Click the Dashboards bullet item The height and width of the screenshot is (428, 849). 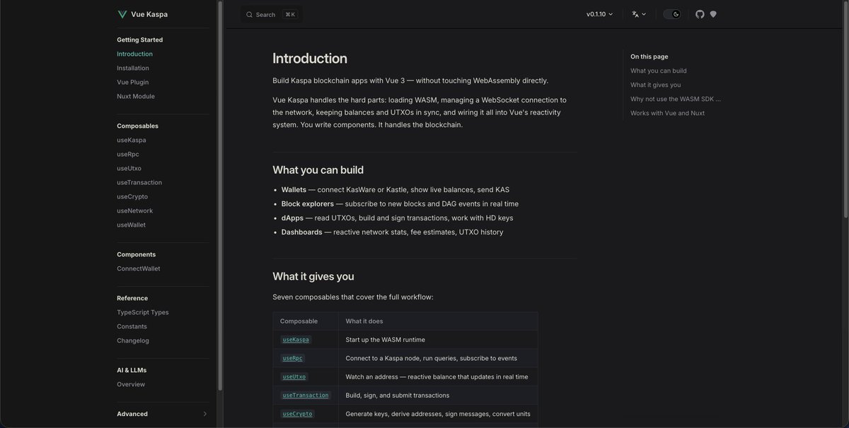pyautogui.click(x=392, y=232)
